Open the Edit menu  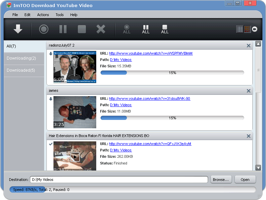coord(27,15)
